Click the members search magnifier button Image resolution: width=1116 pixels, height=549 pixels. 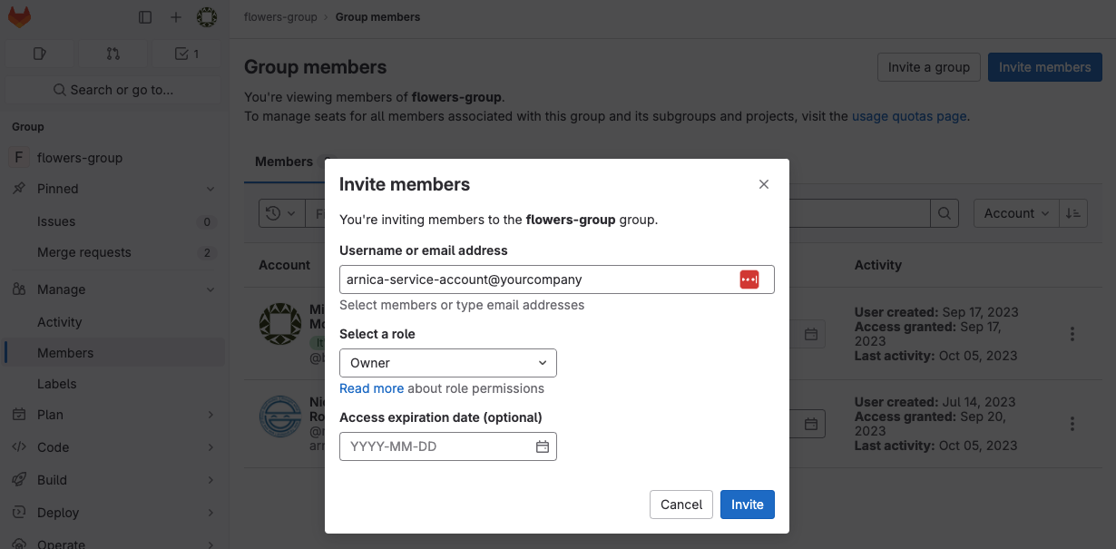pyautogui.click(x=944, y=213)
